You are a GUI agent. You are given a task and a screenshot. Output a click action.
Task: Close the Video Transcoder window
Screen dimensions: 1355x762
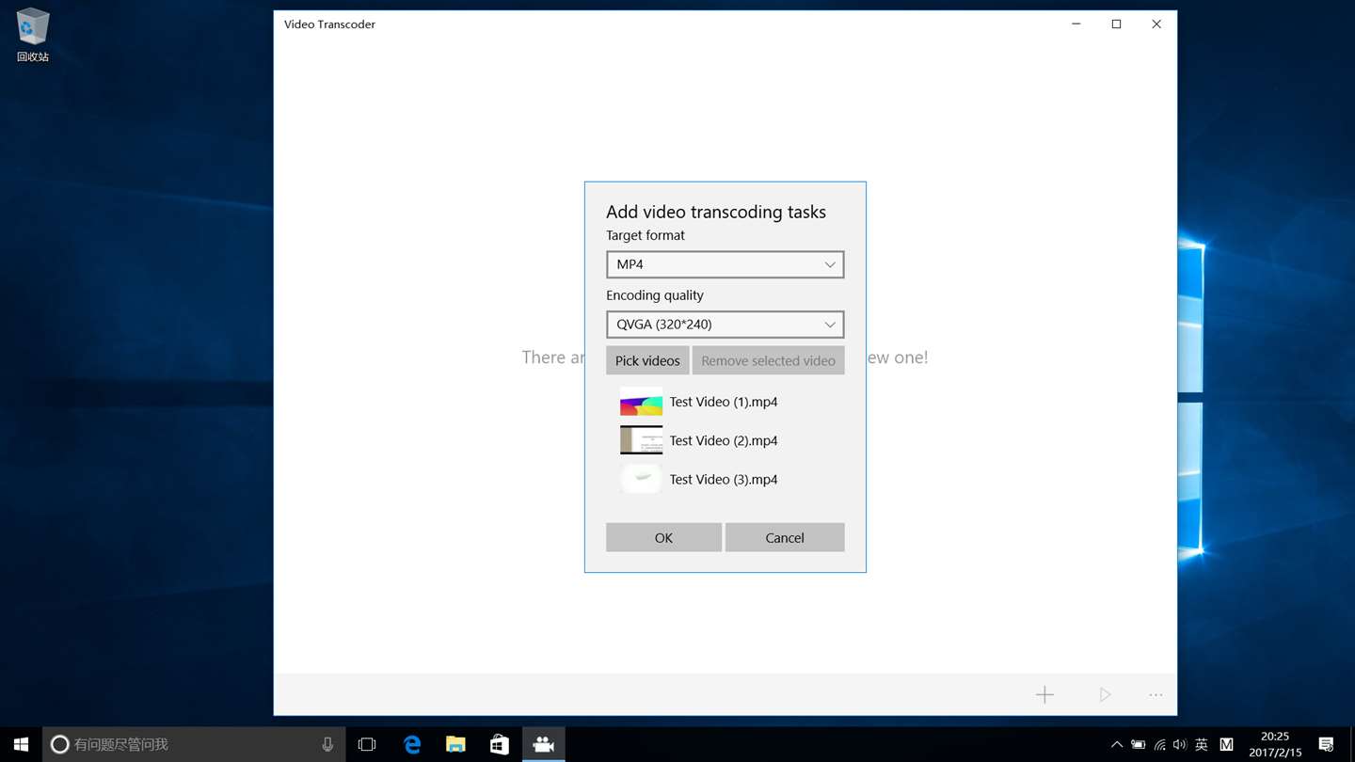point(1156,24)
